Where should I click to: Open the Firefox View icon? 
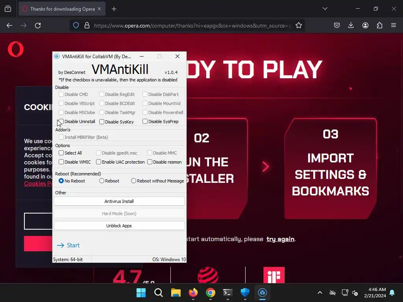(8, 9)
